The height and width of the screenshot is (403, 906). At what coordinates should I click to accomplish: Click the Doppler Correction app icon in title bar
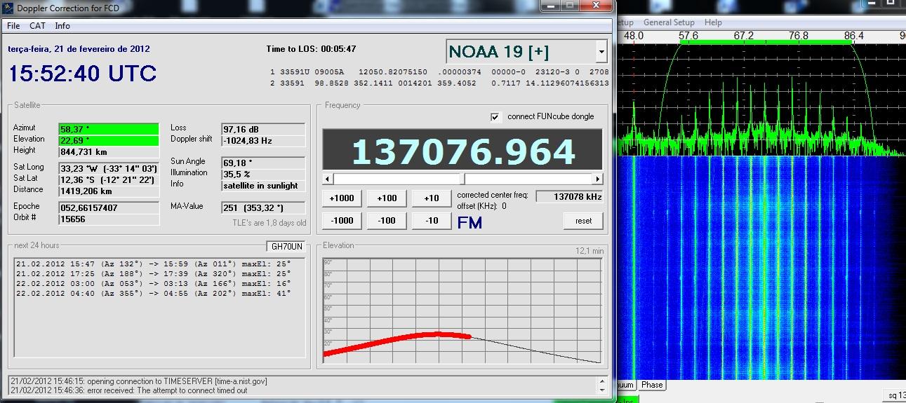(7, 8)
